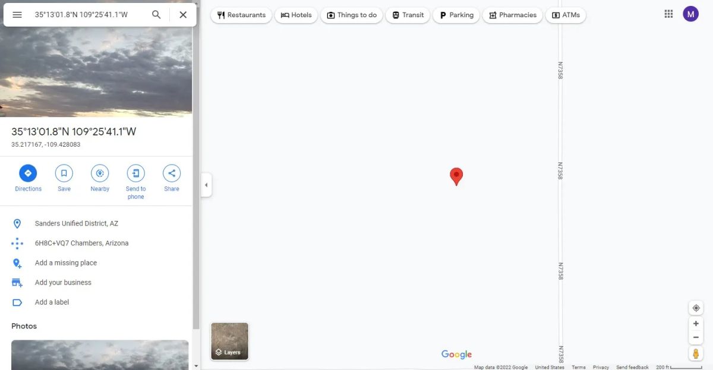Send location to phone

(135, 182)
